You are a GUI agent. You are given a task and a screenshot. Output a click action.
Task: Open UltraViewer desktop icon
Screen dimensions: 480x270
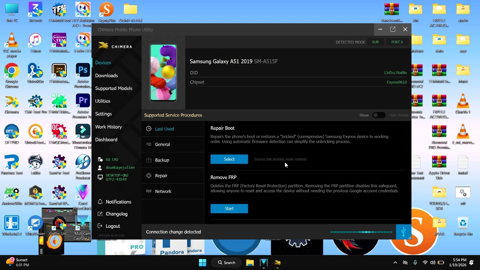(x=35, y=225)
